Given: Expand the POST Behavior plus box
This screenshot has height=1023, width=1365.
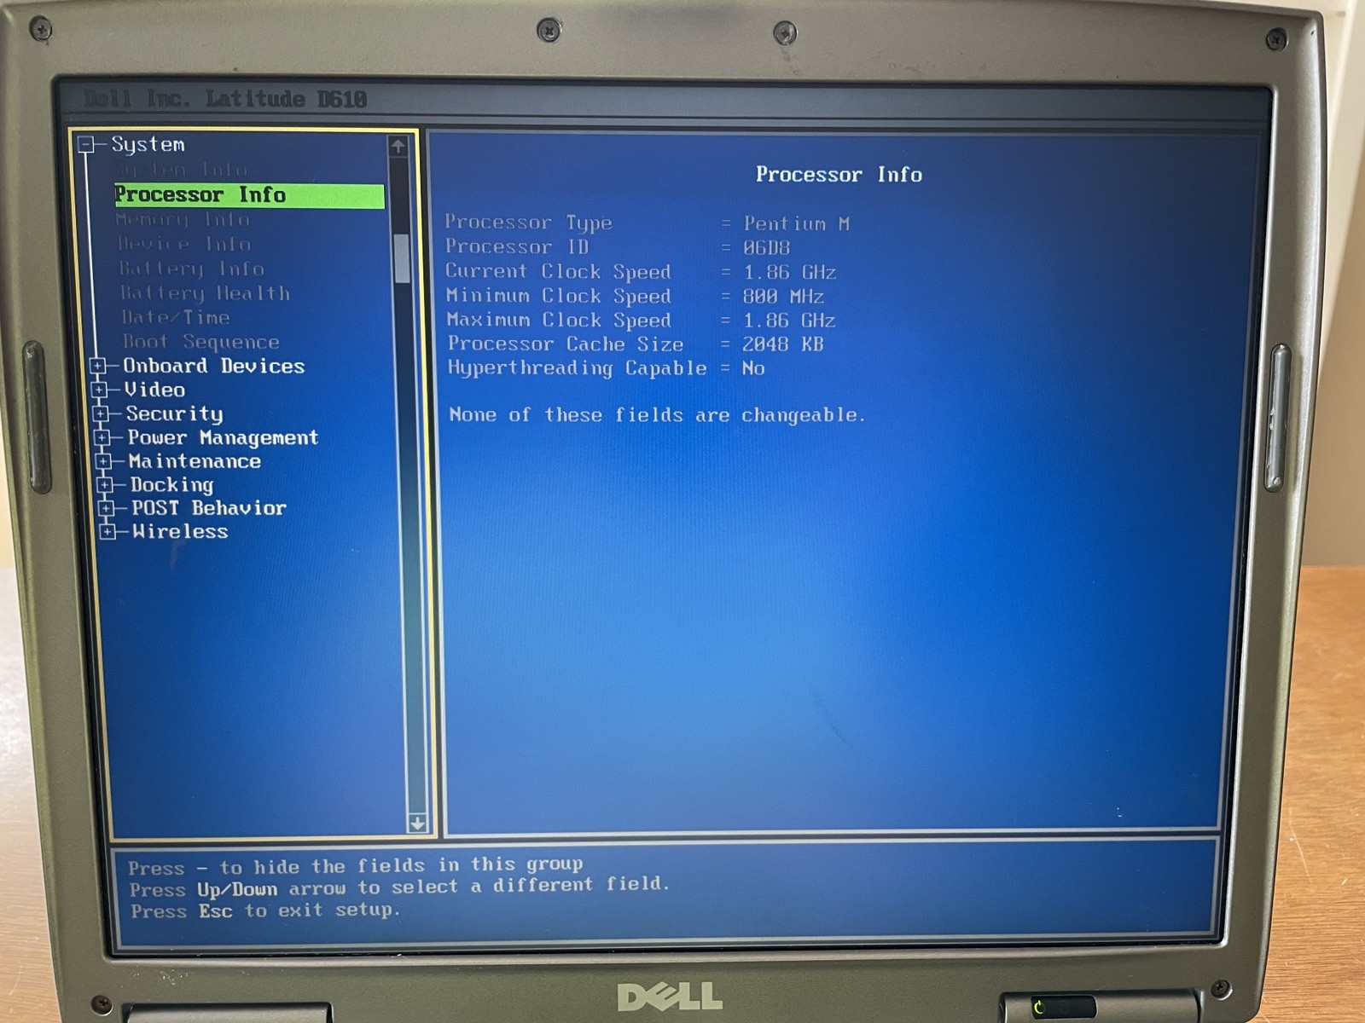Looking at the screenshot, I should pyautogui.click(x=107, y=509).
